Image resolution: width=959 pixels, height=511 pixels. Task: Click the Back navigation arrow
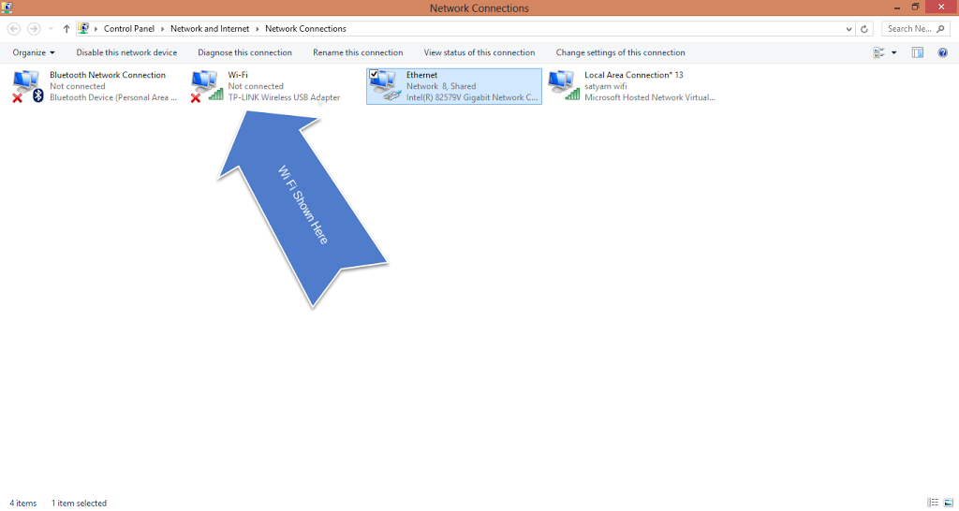click(x=13, y=29)
